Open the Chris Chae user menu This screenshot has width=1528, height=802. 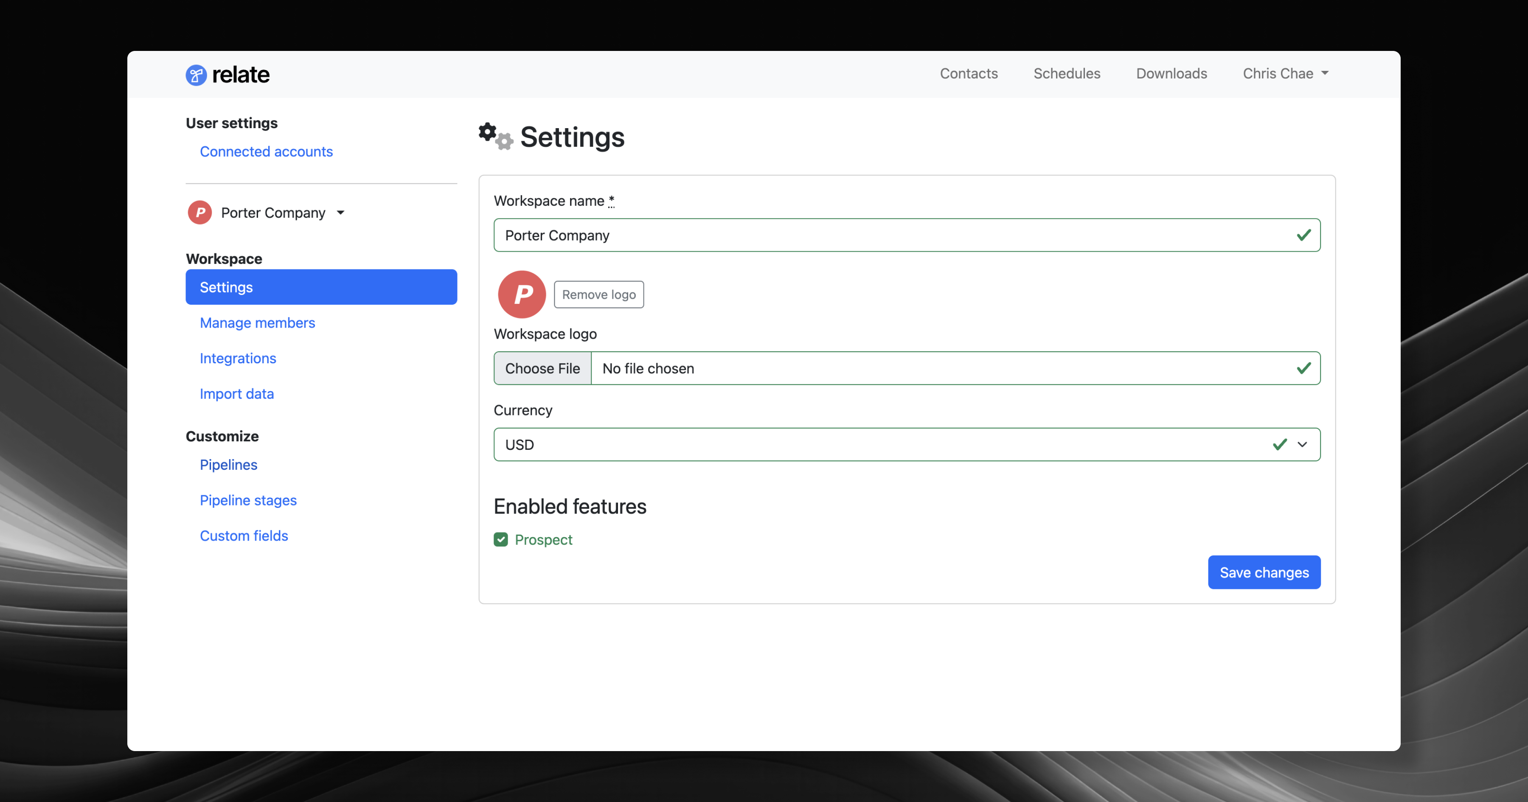(x=1285, y=73)
